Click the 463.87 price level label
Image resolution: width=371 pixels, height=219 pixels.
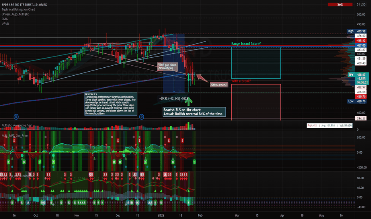pos(361,50)
